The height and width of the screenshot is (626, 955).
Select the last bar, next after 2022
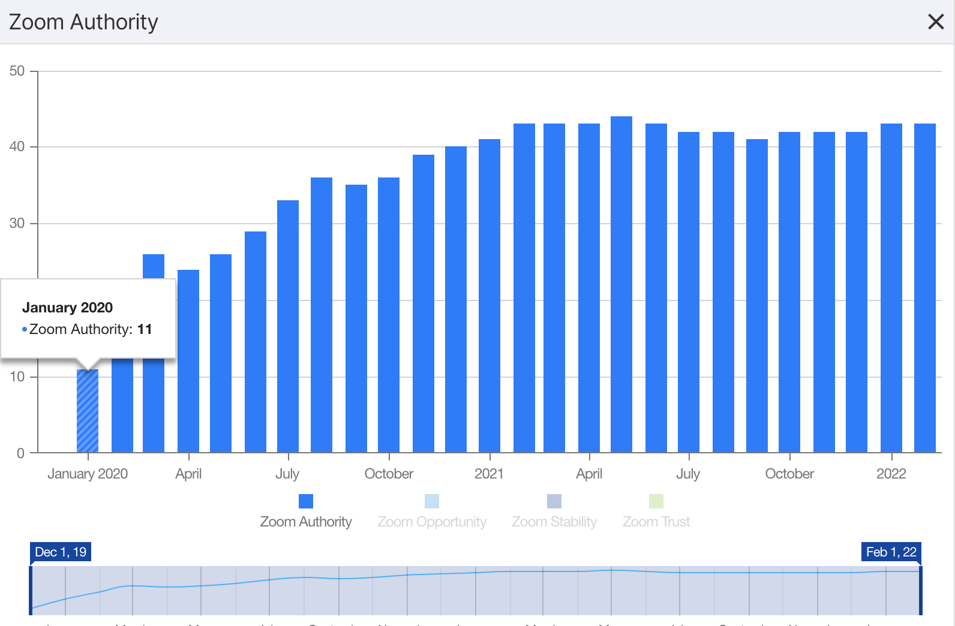coord(925,288)
